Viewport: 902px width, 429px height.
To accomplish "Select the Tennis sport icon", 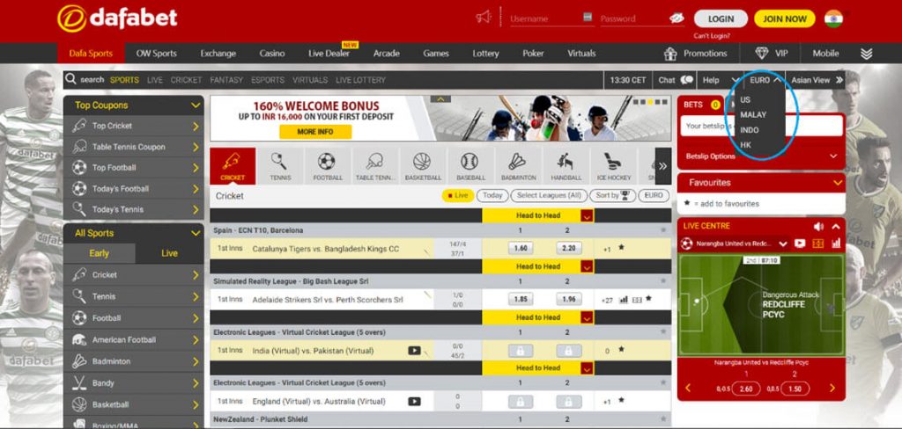I will (279, 166).
